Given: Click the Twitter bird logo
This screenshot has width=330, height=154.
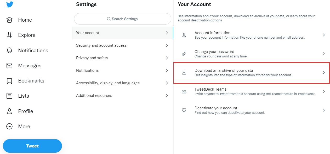Looking at the screenshot, I should tap(9, 4).
